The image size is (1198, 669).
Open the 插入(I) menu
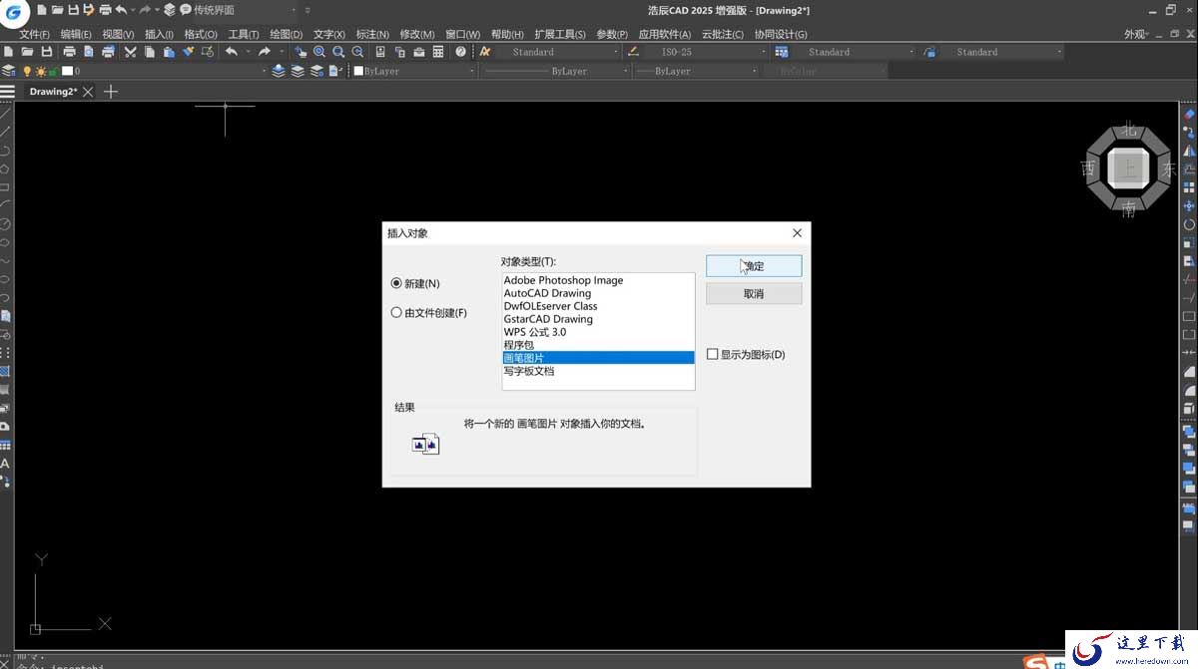(x=159, y=34)
